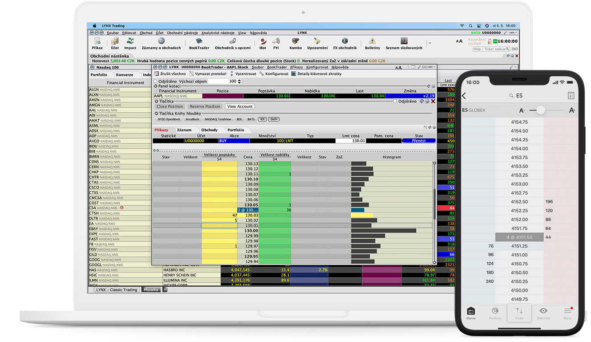This screenshot has width=591, height=342.
Task: Click Další depth book button
Action: 274,119
